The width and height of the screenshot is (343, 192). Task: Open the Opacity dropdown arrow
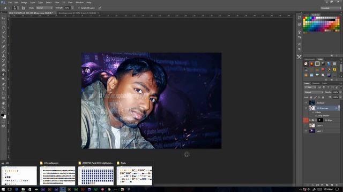click(340, 92)
